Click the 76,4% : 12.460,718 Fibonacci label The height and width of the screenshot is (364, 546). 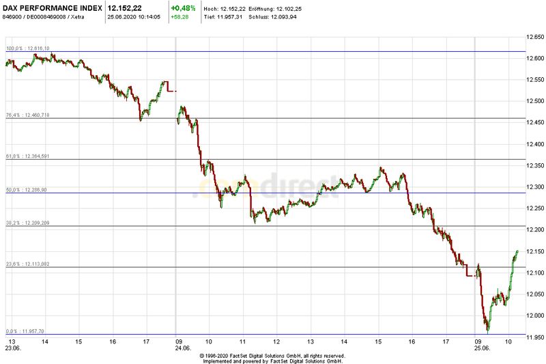click(28, 115)
